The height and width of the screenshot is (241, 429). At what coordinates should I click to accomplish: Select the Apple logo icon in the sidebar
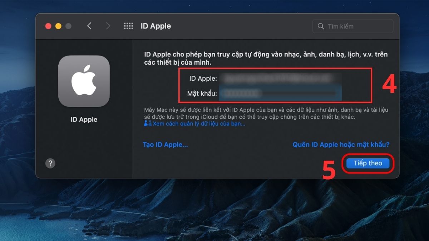[84, 81]
